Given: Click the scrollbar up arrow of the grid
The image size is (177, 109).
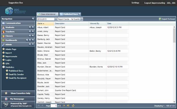Looking at the screenshot, I should tap(174, 27).
